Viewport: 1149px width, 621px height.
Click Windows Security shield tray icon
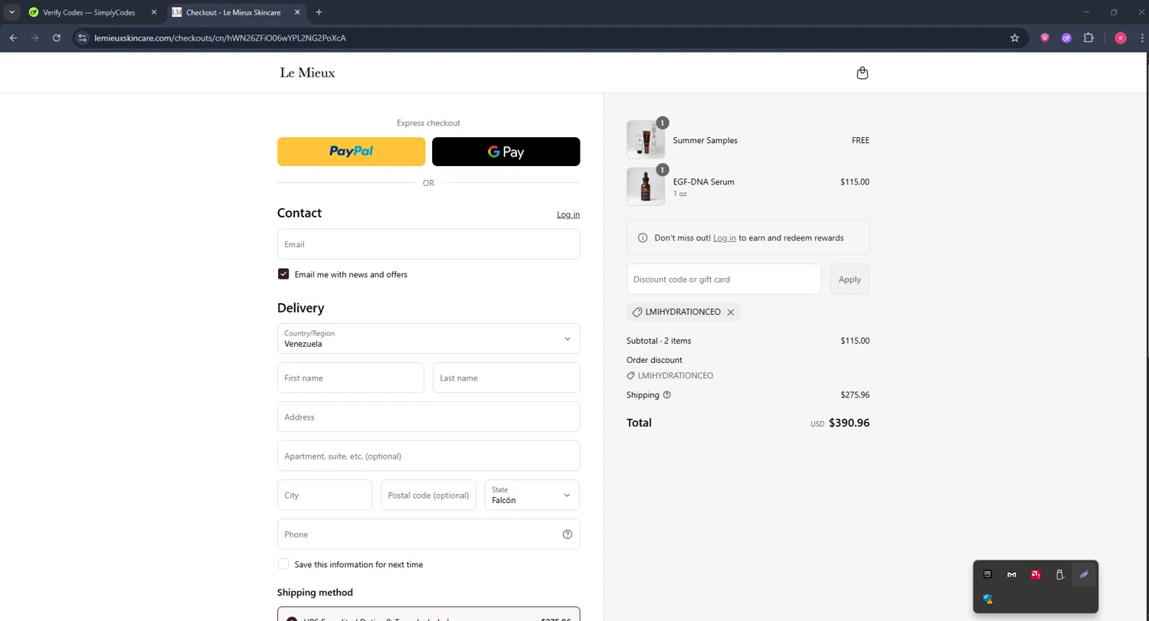pos(988,599)
